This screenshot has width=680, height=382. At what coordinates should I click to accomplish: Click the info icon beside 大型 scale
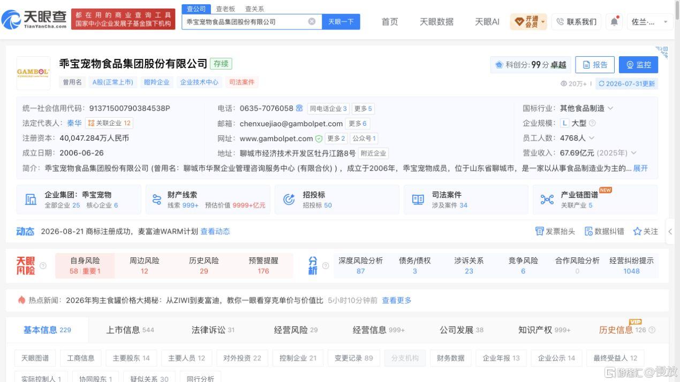pyautogui.click(x=592, y=123)
